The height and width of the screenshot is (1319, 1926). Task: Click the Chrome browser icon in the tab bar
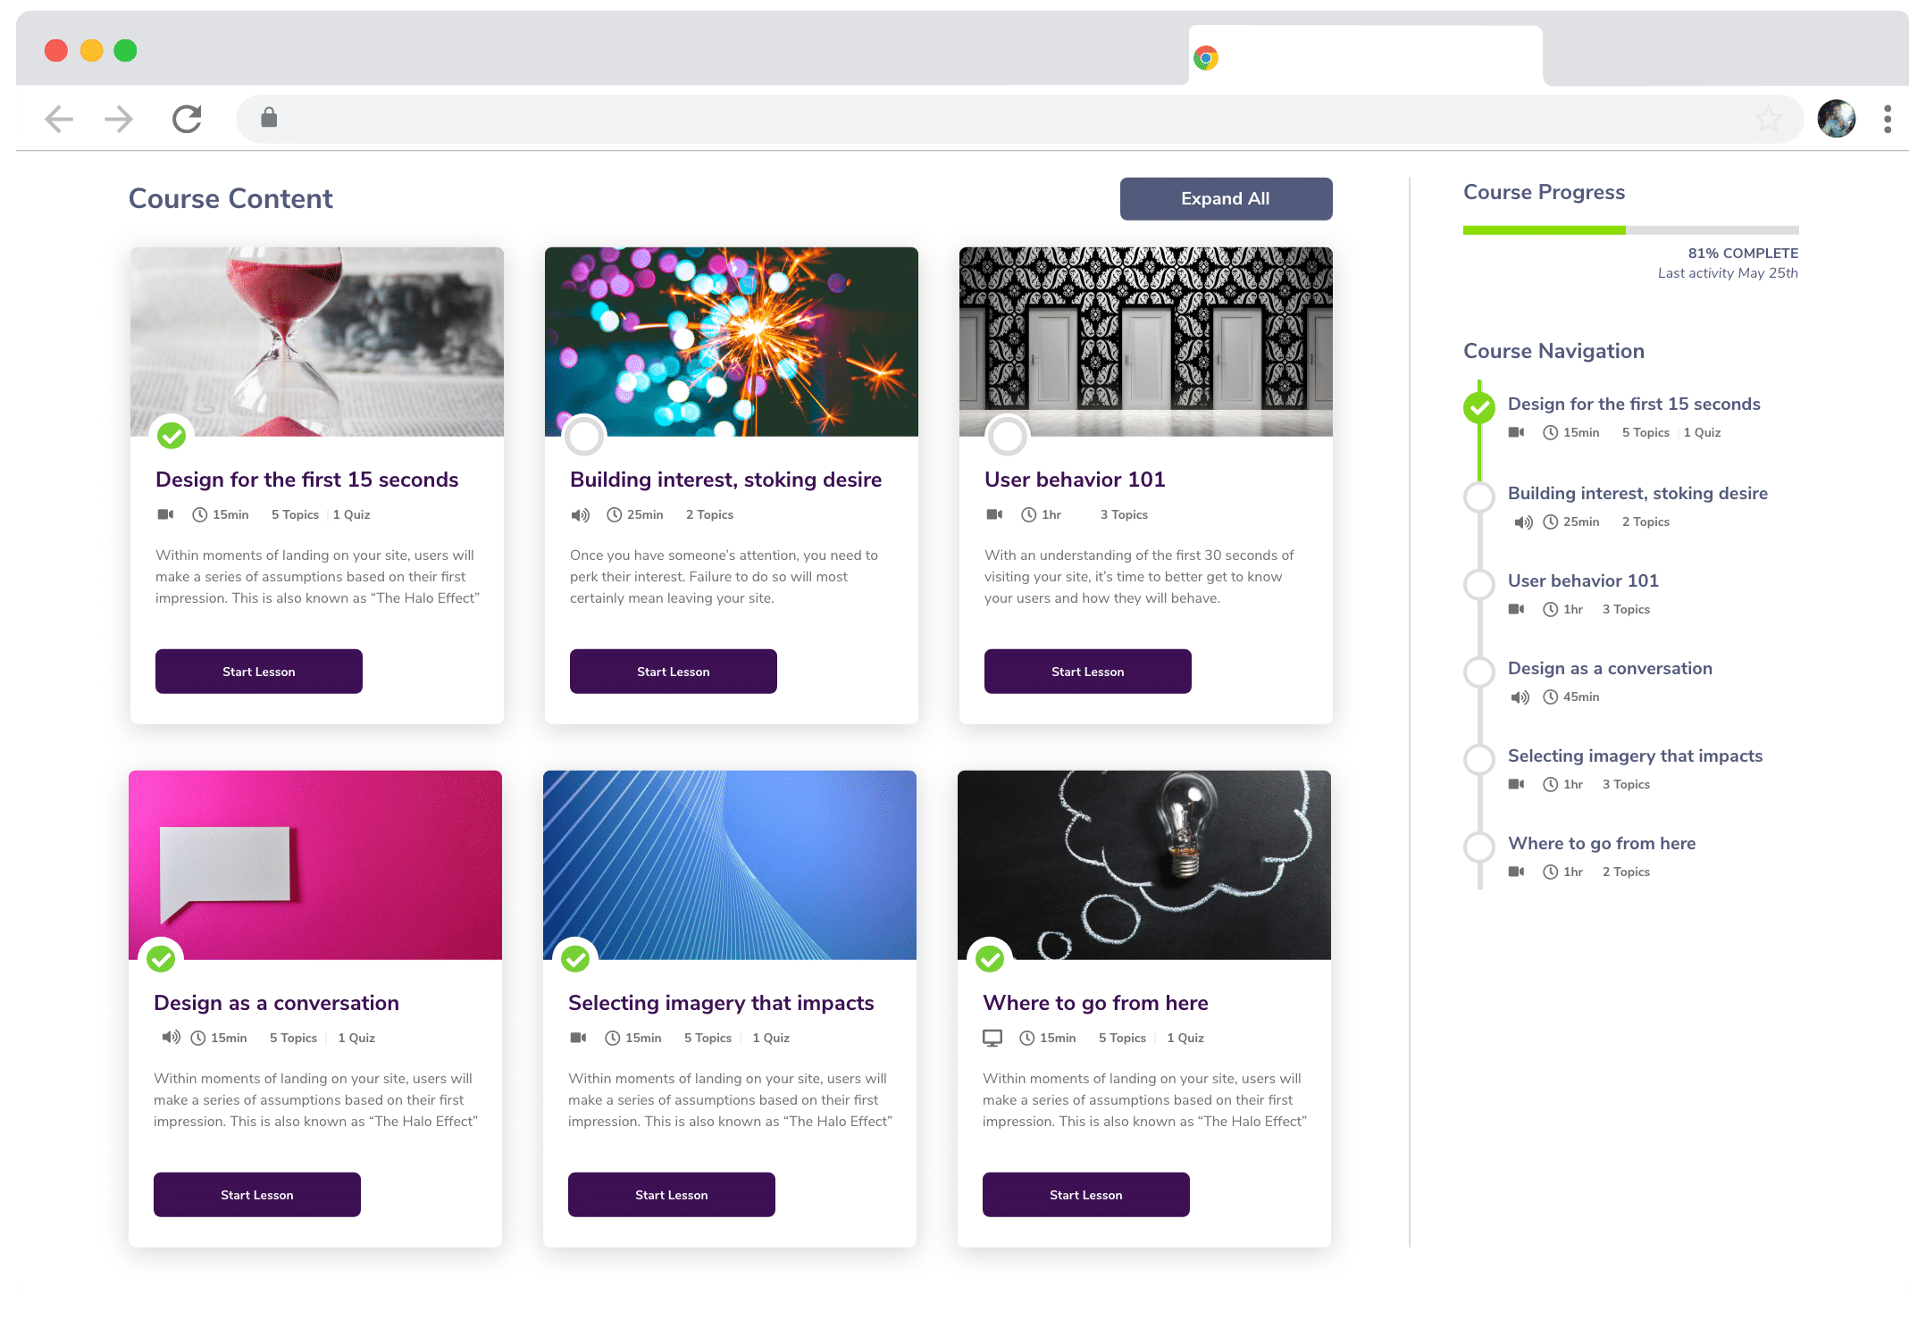[x=1204, y=57]
